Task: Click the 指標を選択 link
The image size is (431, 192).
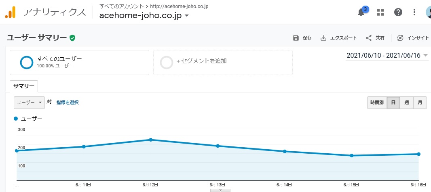Action: coord(68,102)
